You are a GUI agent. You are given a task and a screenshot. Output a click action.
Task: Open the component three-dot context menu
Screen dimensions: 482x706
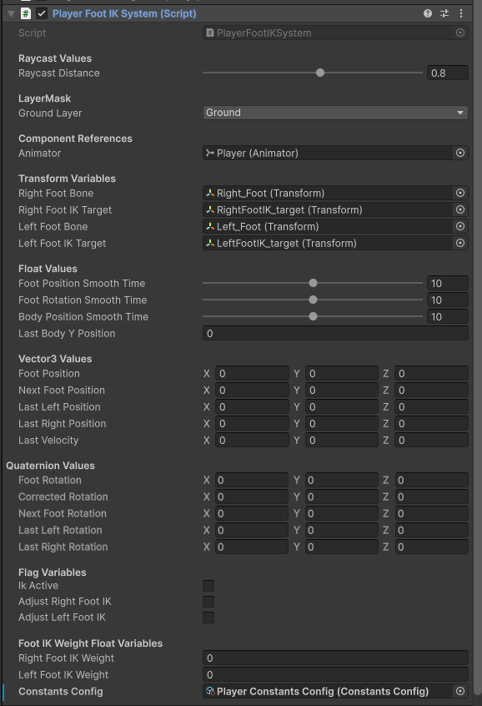(x=461, y=13)
